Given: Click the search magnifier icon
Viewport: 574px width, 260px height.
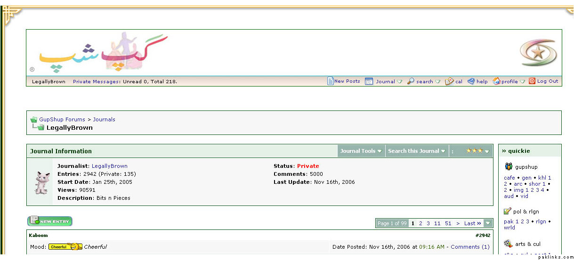Looking at the screenshot, I should pyautogui.click(x=411, y=81).
